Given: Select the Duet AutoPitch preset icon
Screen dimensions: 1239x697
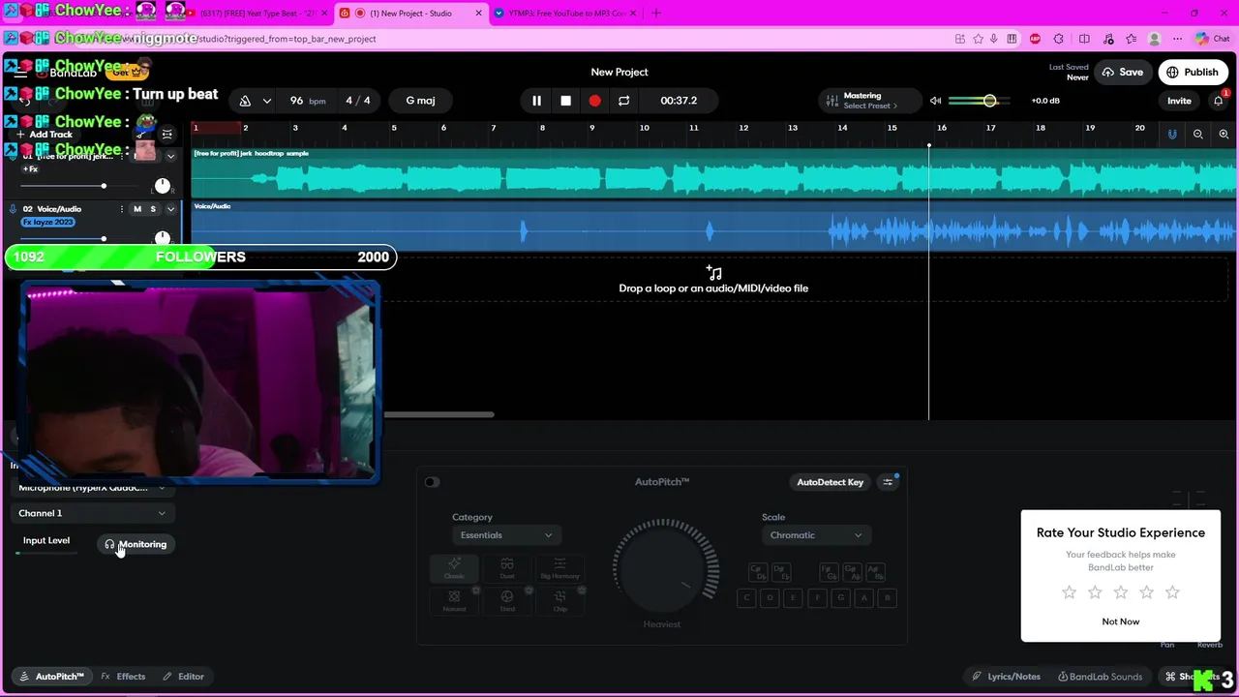Looking at the screenshot, I should pos(507,568).
